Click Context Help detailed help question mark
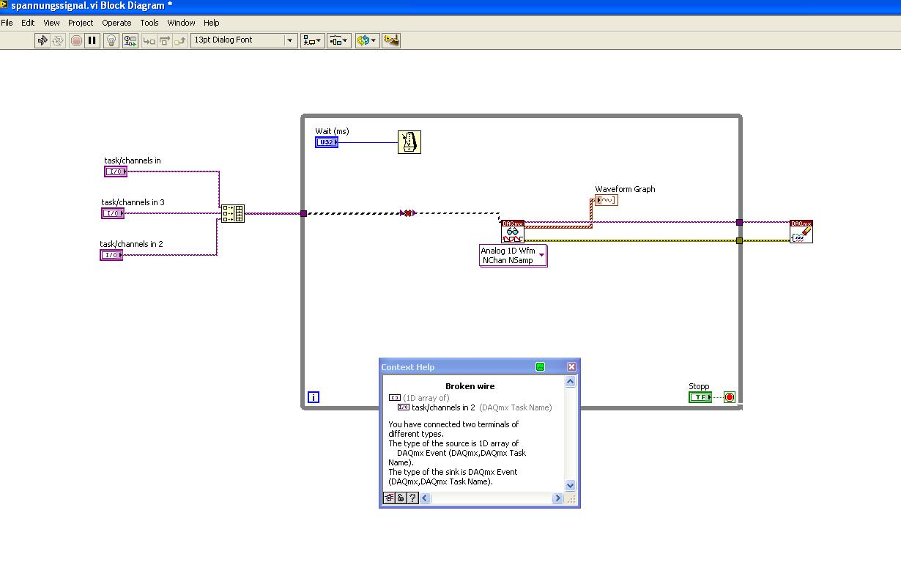Screen dimensions: 901x587 [x=412, y=498]
